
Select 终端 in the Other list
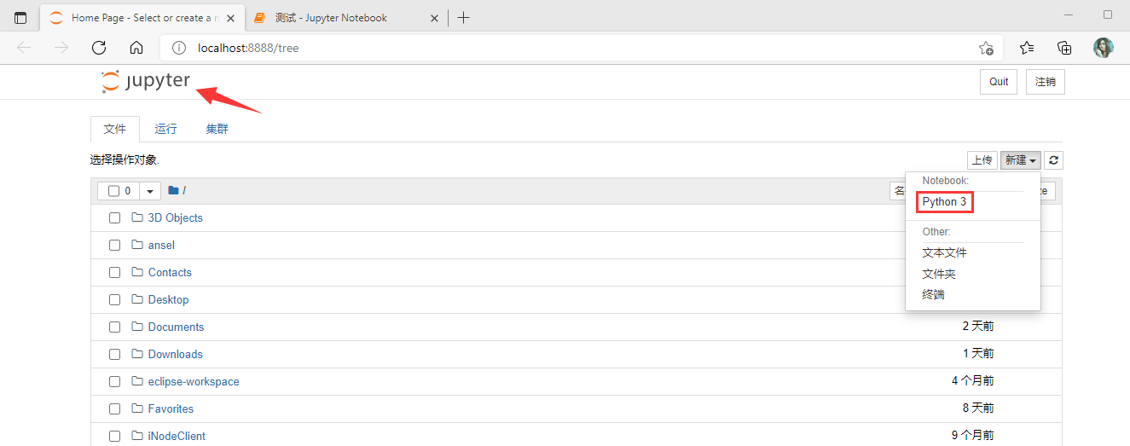point(934,295)
